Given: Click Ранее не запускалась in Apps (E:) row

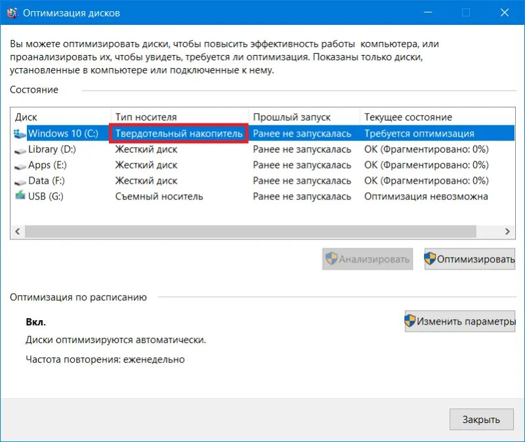Looking at the screenshot, I should (302, 165).
